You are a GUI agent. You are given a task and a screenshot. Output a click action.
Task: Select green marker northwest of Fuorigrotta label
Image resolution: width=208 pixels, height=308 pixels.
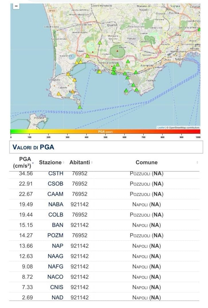pos(128,61)
